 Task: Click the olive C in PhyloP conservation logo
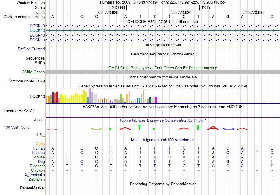click(x=96, y=129)
